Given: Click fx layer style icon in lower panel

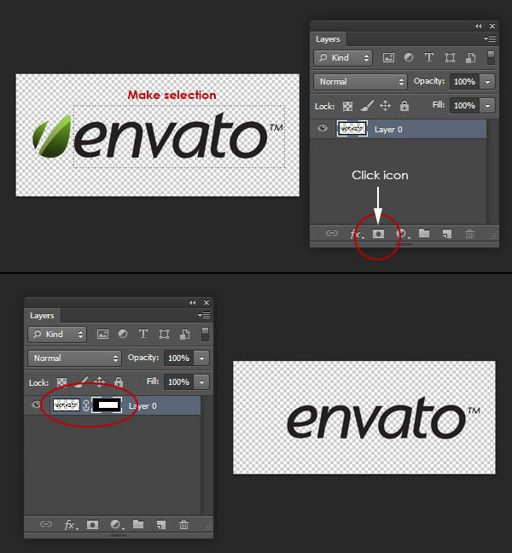Looking at the screenshot, I should point(71,525).
